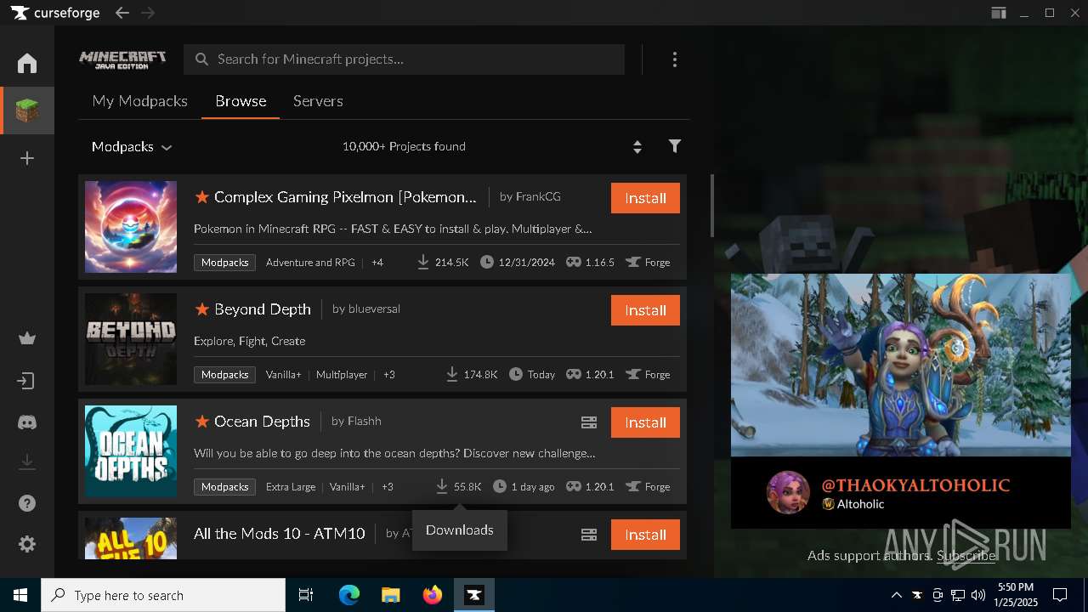Open the Complex Gaming Pixelmon thumbnail
This screenshot has width=1088, height=612.
pyautogui.click(x=131, y=227)
